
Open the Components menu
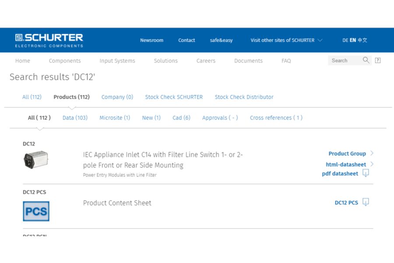point(65,60)
